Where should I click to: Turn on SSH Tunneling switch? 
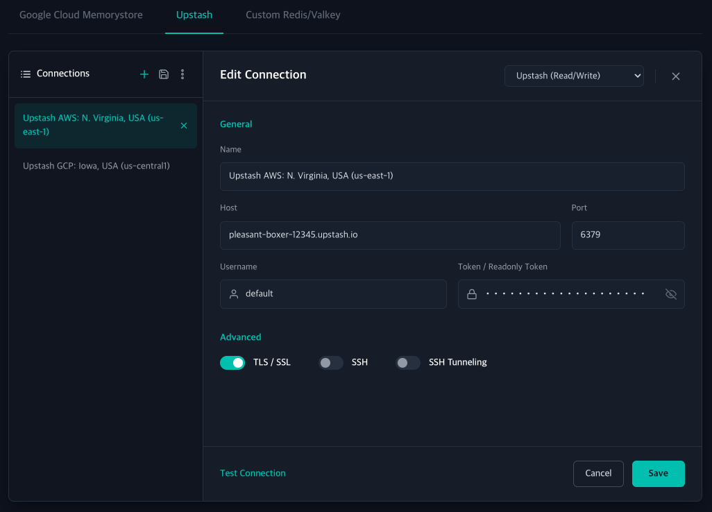pyautogui.click(x=408, y=363)
